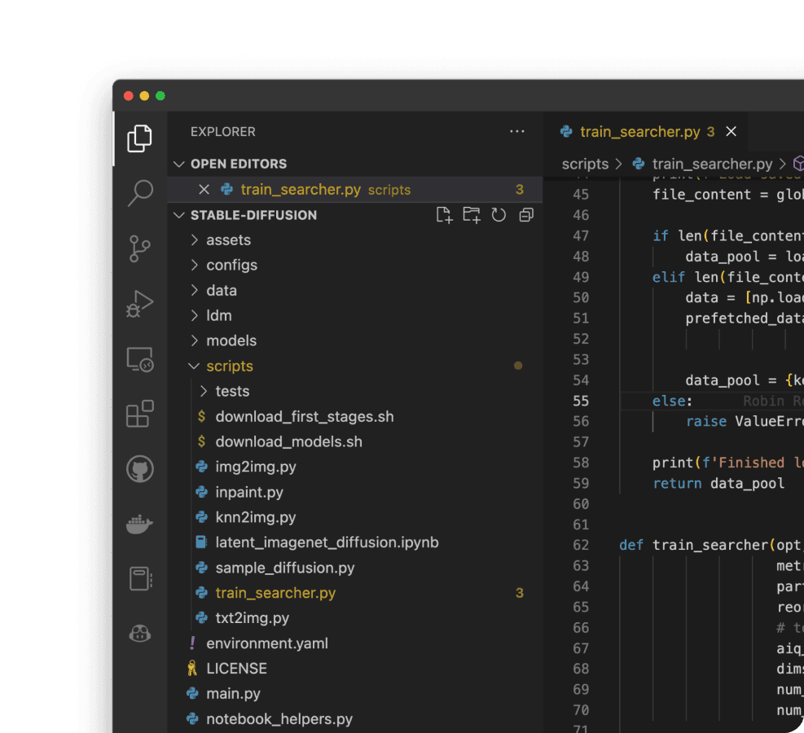Open the Docker view in activity bar

139,524
